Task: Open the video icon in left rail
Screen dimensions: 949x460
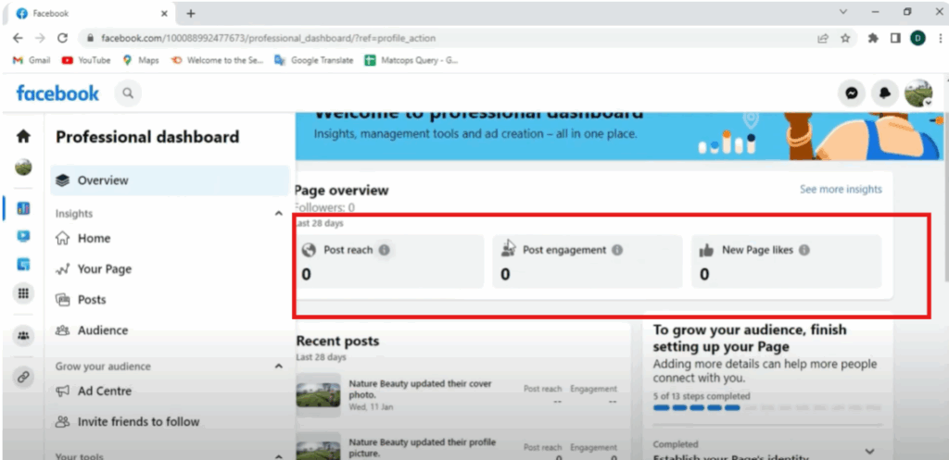Action: [23, 236]
